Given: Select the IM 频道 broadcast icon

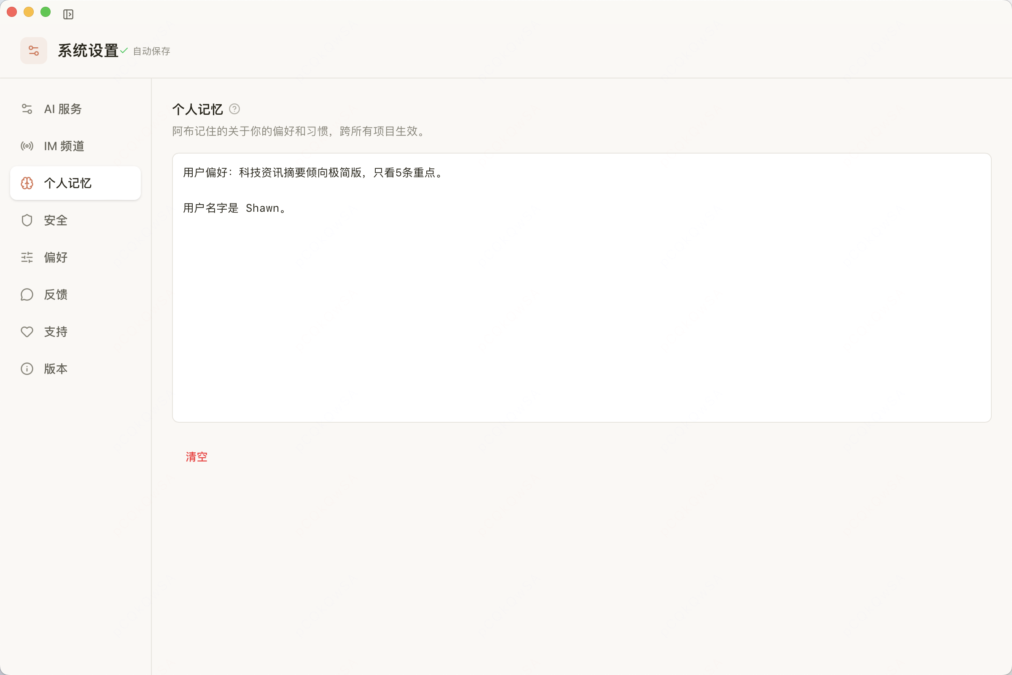Looking at the screenshot, I should [x=27, y=146].
